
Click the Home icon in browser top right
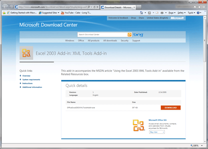click(x=195, y=7)
